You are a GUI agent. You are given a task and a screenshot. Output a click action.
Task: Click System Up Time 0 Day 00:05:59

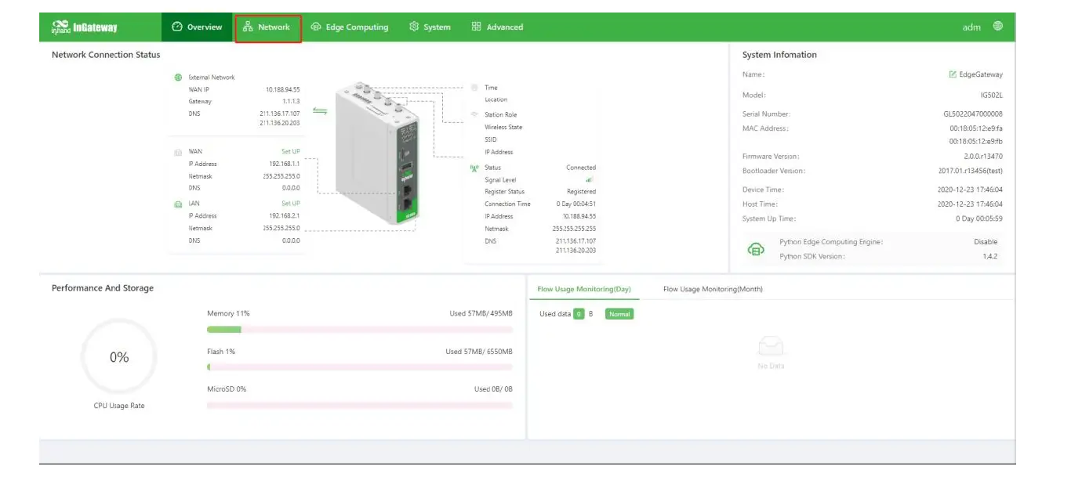point(979,218)
